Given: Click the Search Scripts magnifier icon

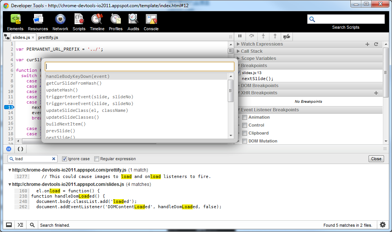Looking at the screenshot, I should point(312,19).
